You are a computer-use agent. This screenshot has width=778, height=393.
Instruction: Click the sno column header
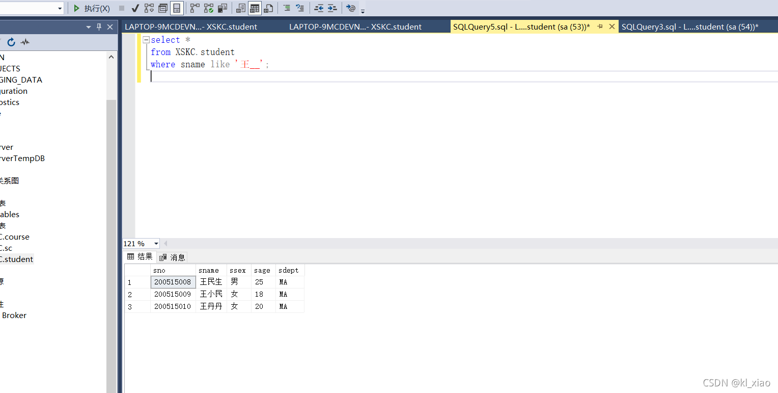[173, 270]
